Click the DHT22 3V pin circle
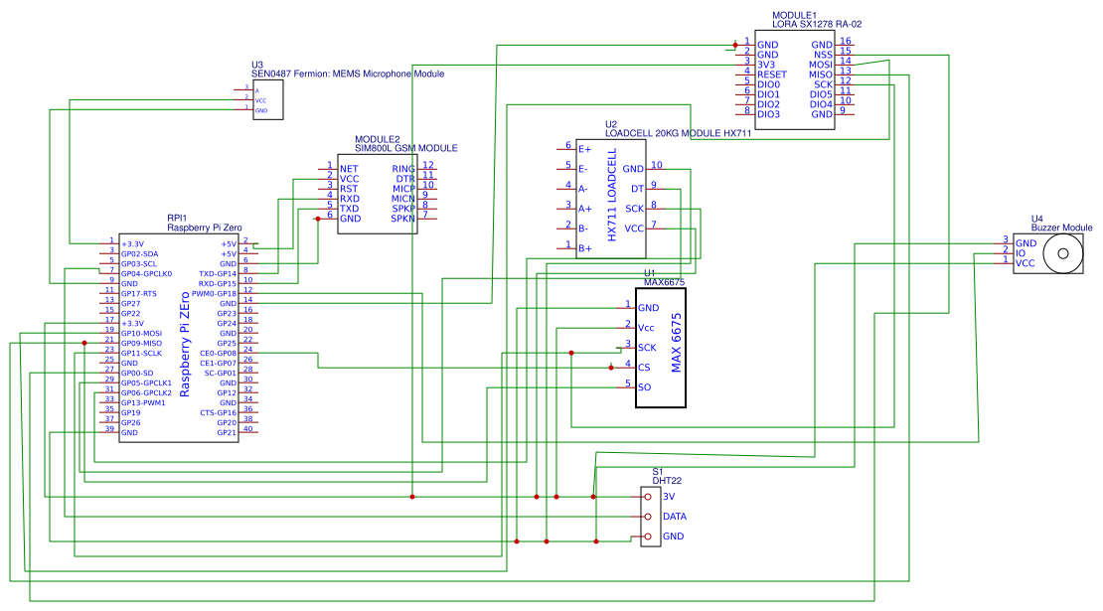The width and height of the screenshot is (1103, 611). coord(648,497)
